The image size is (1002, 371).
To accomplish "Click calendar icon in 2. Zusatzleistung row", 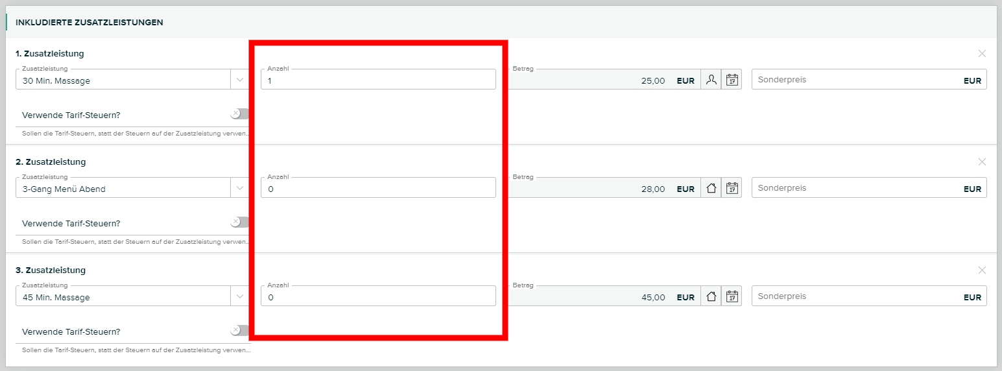I will [732, 189].
